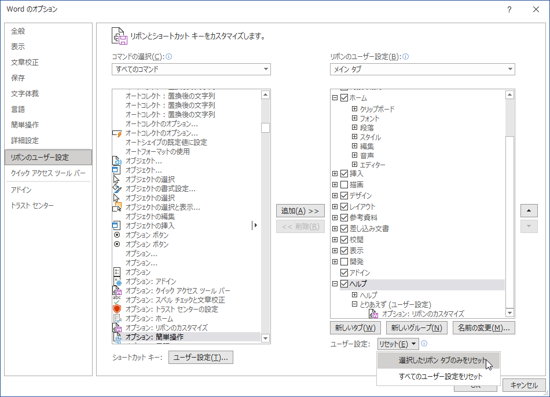The image size is (550, 397).
Task: Switch to the 全般 category
Action: coord(49,31)
